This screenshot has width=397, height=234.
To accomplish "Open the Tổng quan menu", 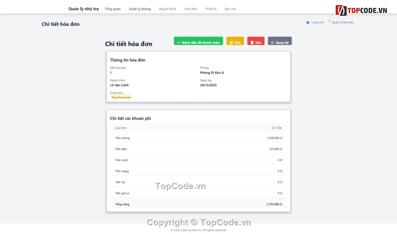I will point(113,9).
